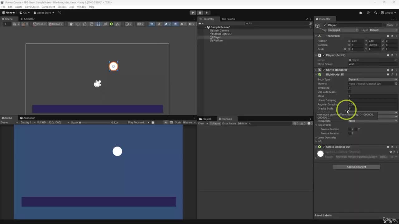This screenshot has height=224, width=399.
Task: Open the undo history icon
Action: click(368, 13)
